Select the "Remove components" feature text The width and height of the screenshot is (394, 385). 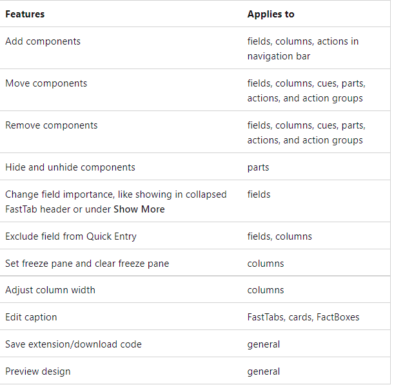click(x=52, y=125)
